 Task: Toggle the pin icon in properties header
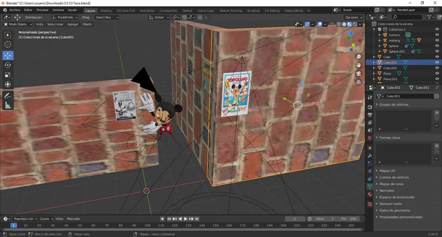(x=437, y=88)
